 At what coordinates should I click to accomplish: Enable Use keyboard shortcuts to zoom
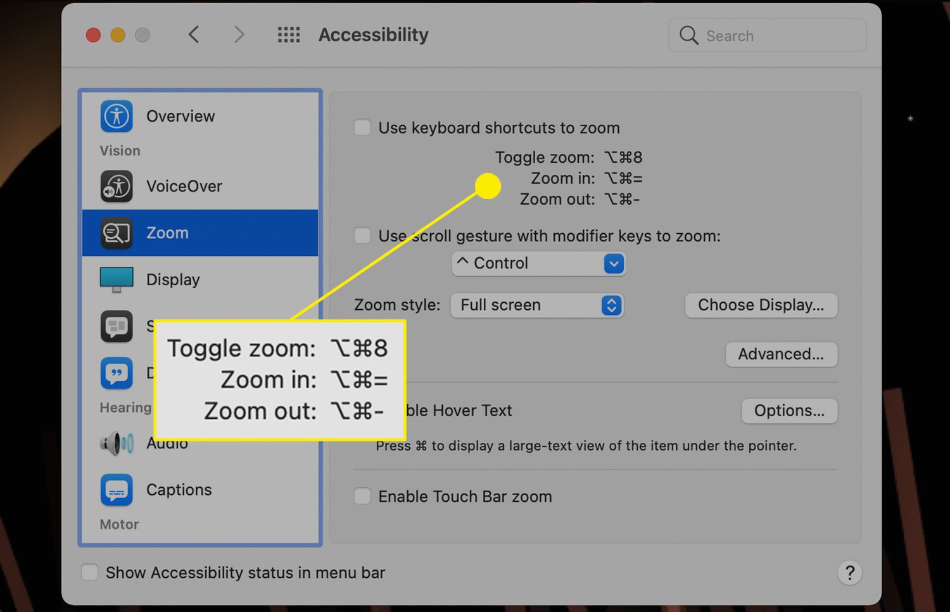(362, 127)
